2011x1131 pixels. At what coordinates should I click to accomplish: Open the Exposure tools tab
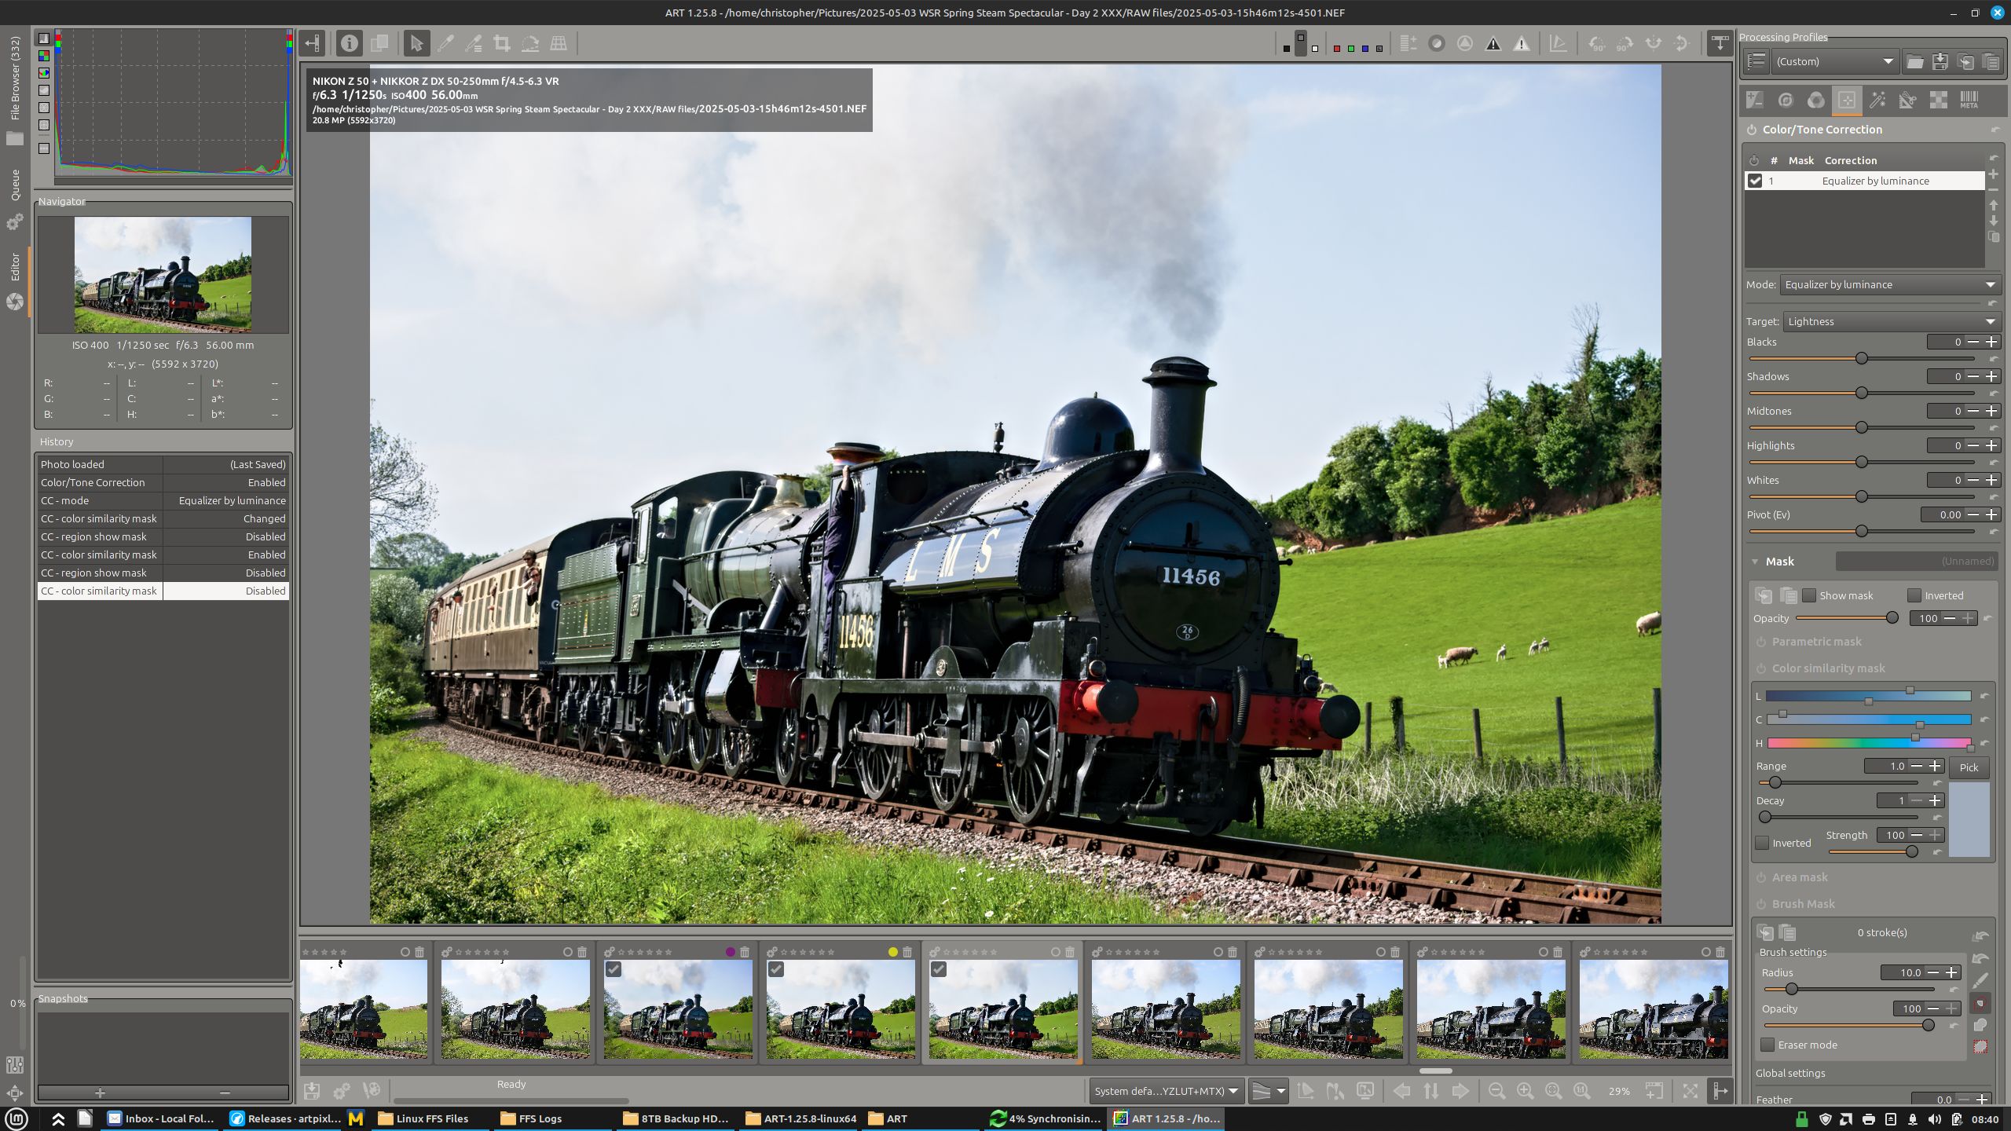pos(1755,100)
